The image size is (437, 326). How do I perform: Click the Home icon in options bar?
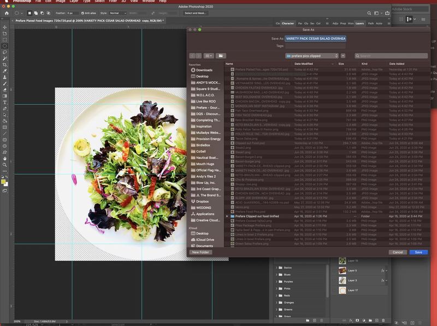[x=7, y=13]
